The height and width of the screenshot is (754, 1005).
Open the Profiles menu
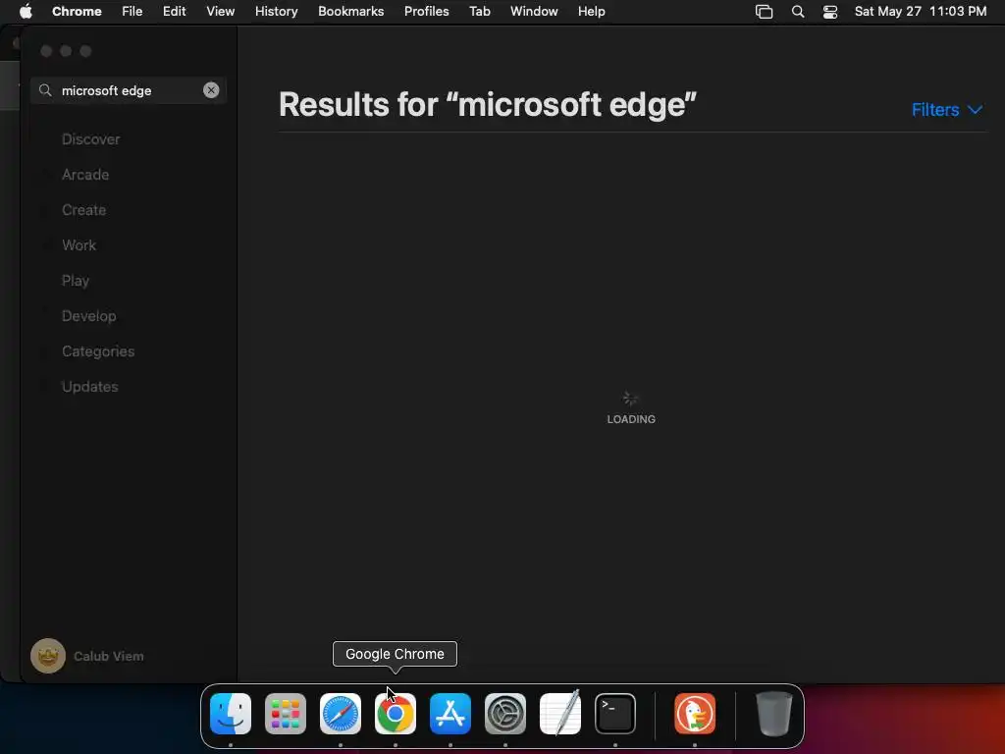click(x=426, y=12)
